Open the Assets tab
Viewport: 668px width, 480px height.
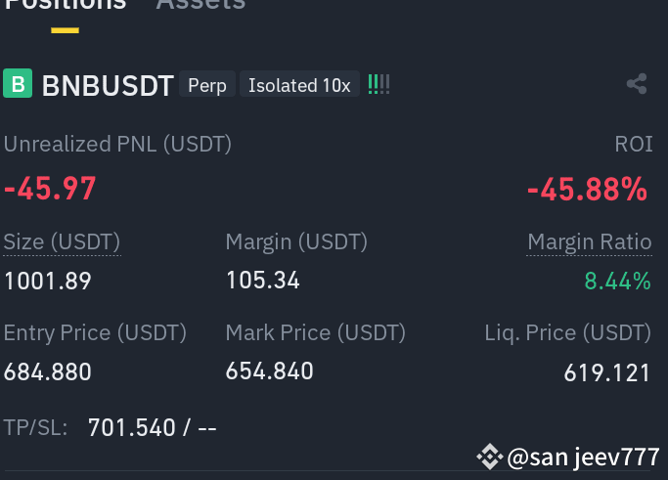pos(200,5)
